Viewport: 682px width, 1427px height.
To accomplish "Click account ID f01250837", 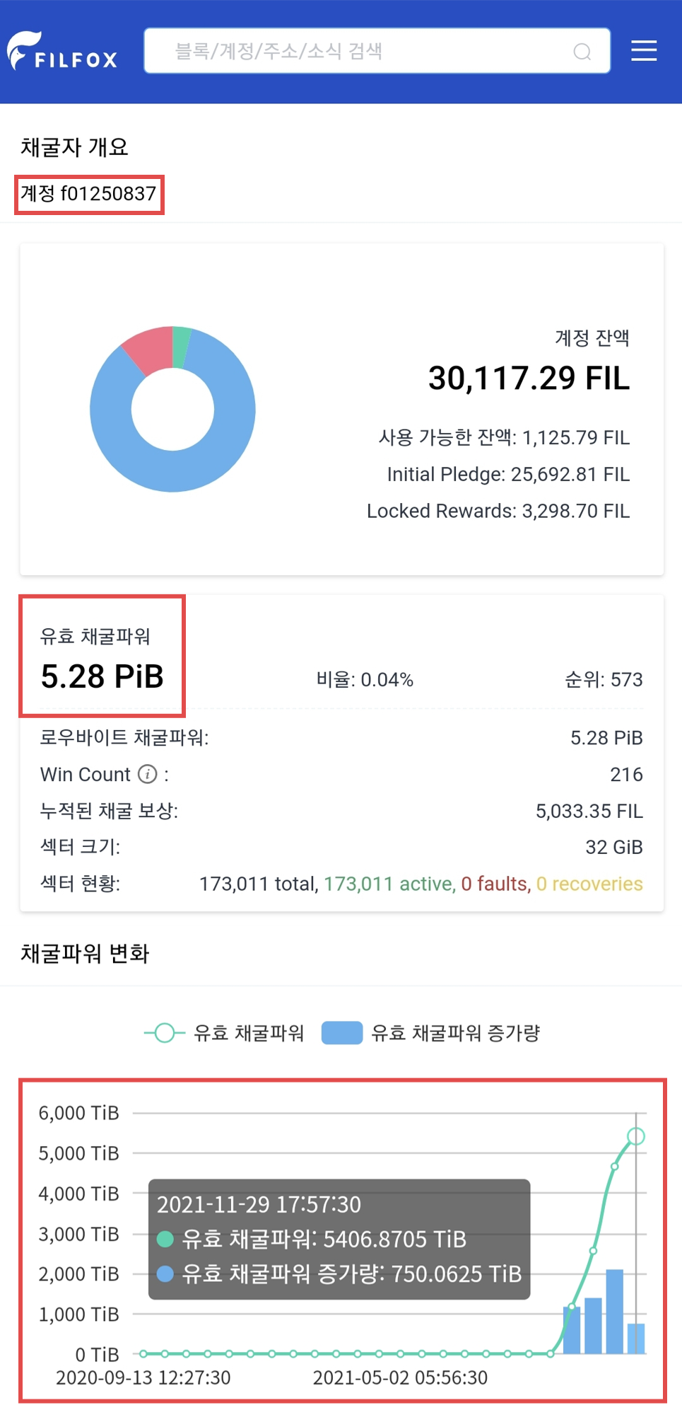I will 108,193.
